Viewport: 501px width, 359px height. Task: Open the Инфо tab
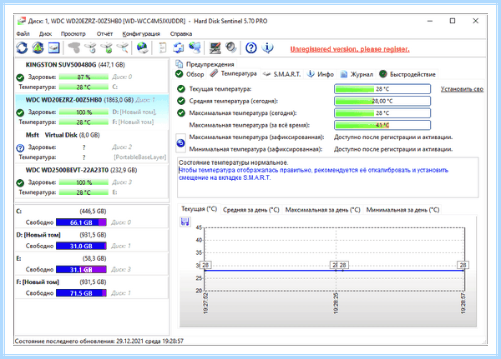(321, 74)
